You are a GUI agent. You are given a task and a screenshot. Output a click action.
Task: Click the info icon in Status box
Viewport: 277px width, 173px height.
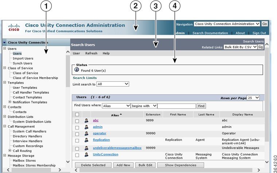pyautogui.click(x=77, y=69)
